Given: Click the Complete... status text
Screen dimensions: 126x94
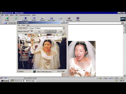Looking at the screenshot, I should pos(21,72).
